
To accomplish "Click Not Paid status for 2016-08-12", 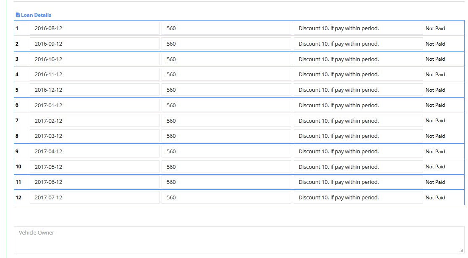I will point(435,28).
